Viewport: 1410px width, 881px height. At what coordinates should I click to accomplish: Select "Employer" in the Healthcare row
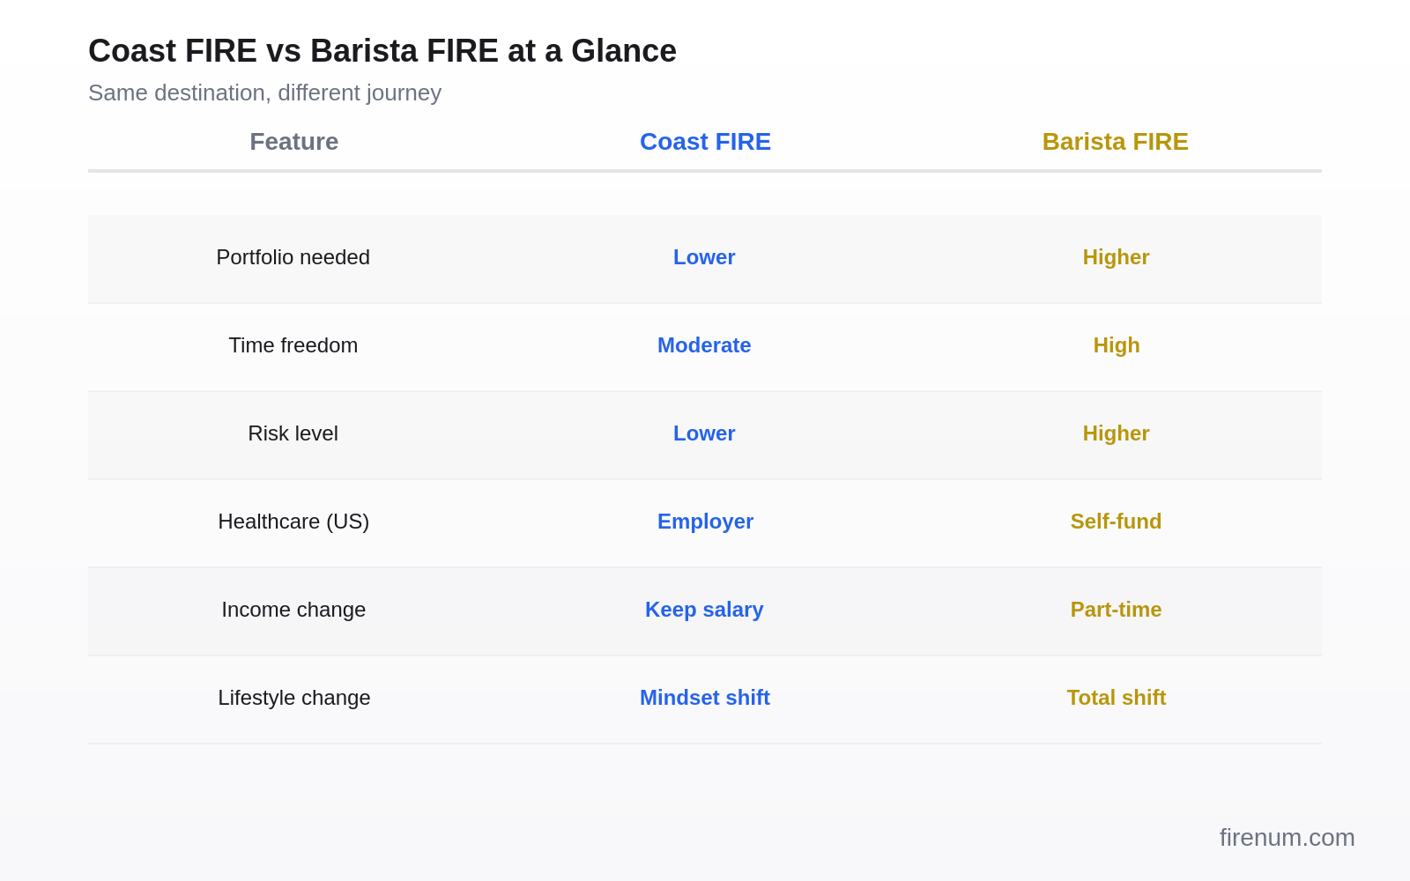705,522
